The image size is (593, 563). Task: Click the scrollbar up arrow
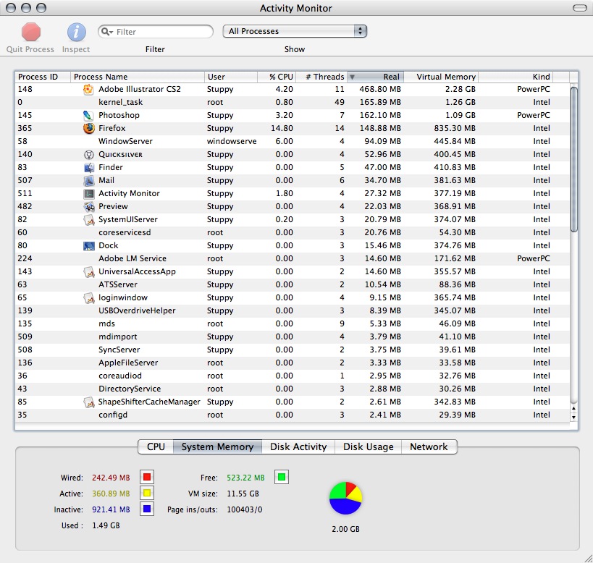click(x=574, y=409)
